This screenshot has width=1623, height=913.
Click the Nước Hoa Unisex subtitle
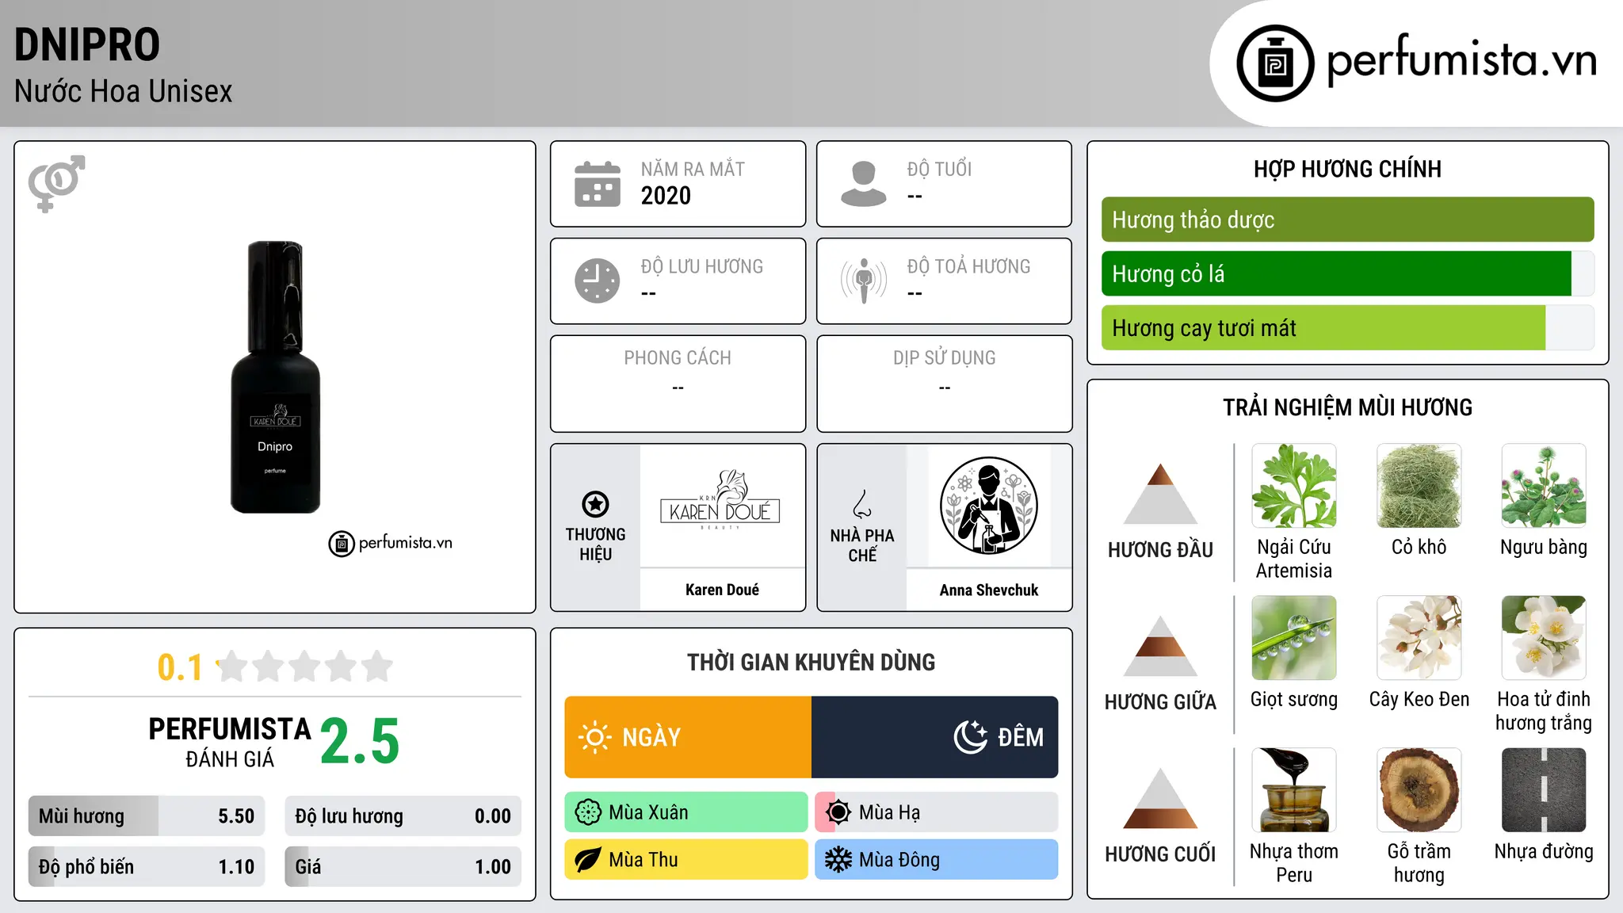pos(124,92)
